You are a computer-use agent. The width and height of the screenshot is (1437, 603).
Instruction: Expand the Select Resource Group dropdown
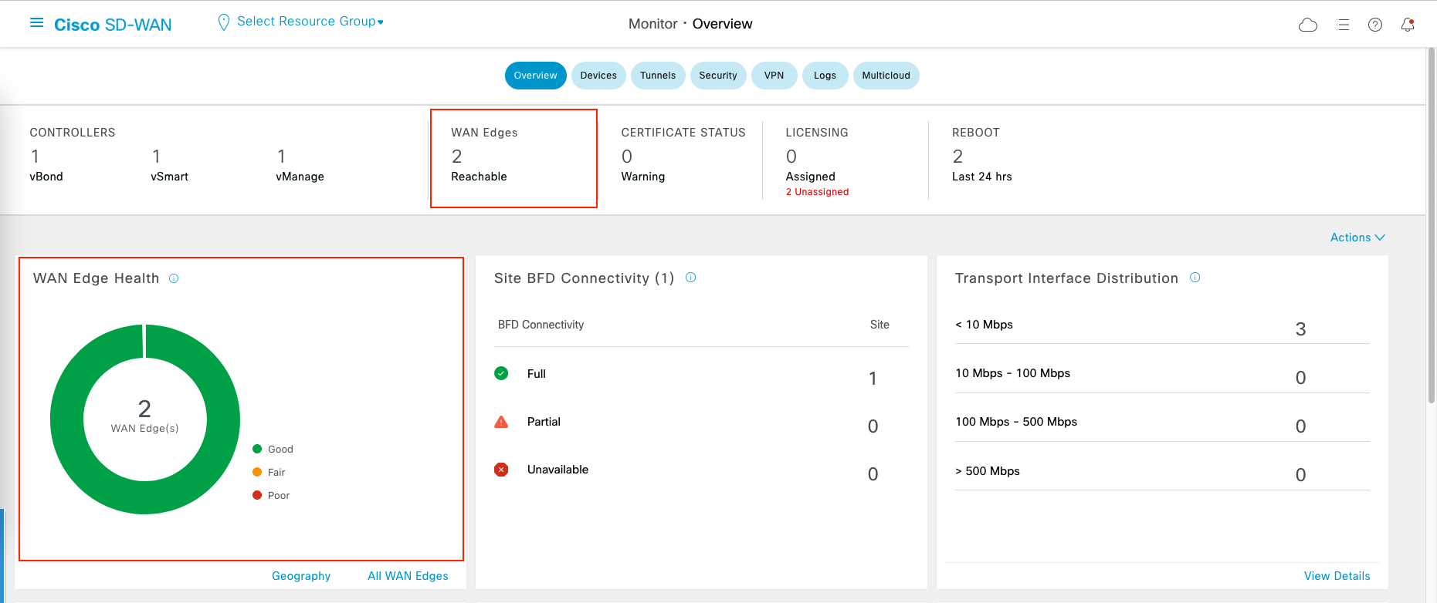pos(309,22)
